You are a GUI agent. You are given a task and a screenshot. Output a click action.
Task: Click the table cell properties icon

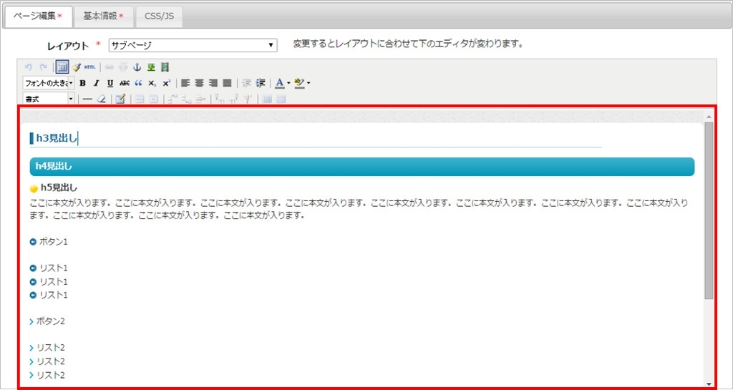[153, 99]
